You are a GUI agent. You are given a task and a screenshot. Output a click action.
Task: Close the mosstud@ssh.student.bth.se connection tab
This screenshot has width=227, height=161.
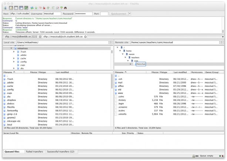[x=86, y=37]
